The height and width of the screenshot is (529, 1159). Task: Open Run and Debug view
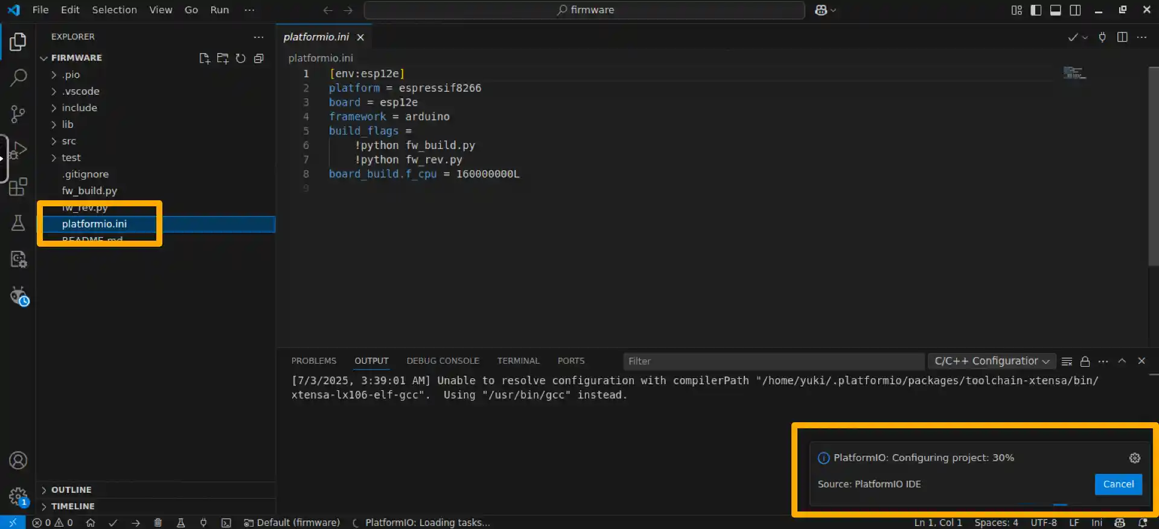(x=18, y=150)
